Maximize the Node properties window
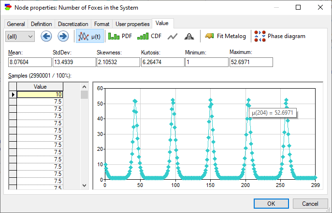The image size is (332, 213). 298,7
